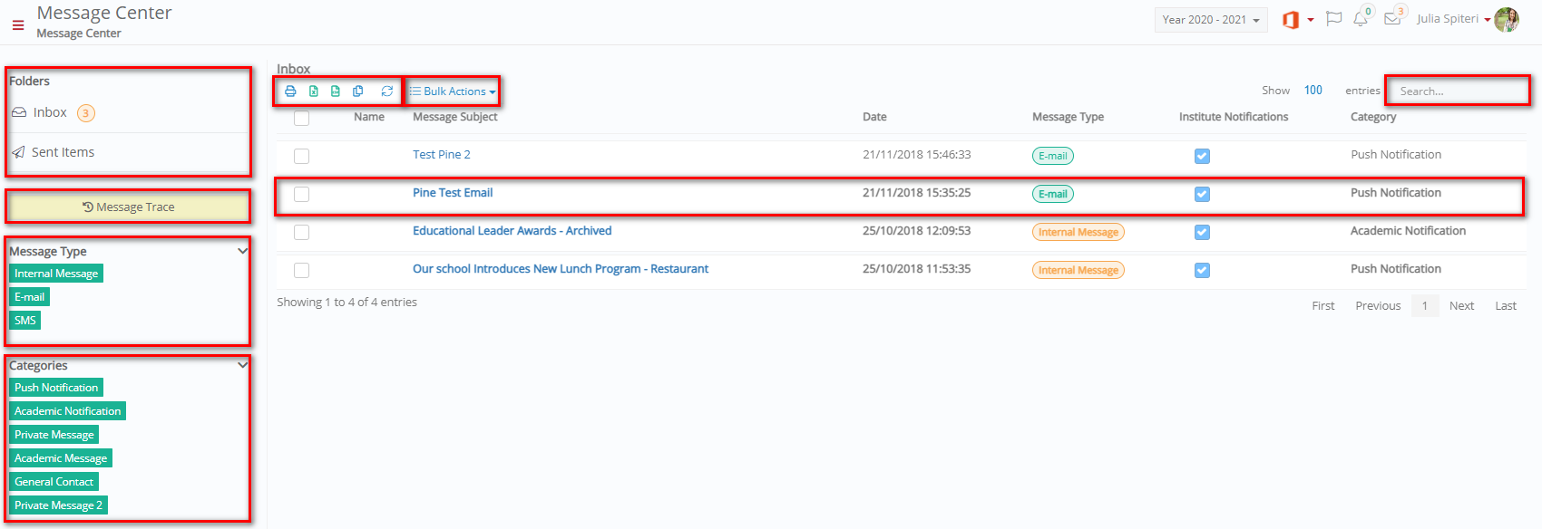Refresh the inbox with the reload icon
Image resolution: width=1542 pixels, height=529 pixels.
(x=387, y=91)
